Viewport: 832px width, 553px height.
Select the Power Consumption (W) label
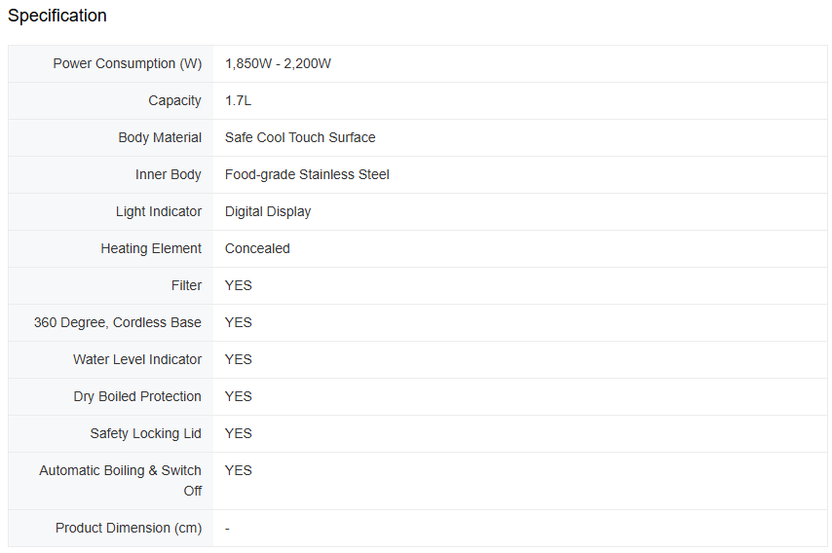128,63
